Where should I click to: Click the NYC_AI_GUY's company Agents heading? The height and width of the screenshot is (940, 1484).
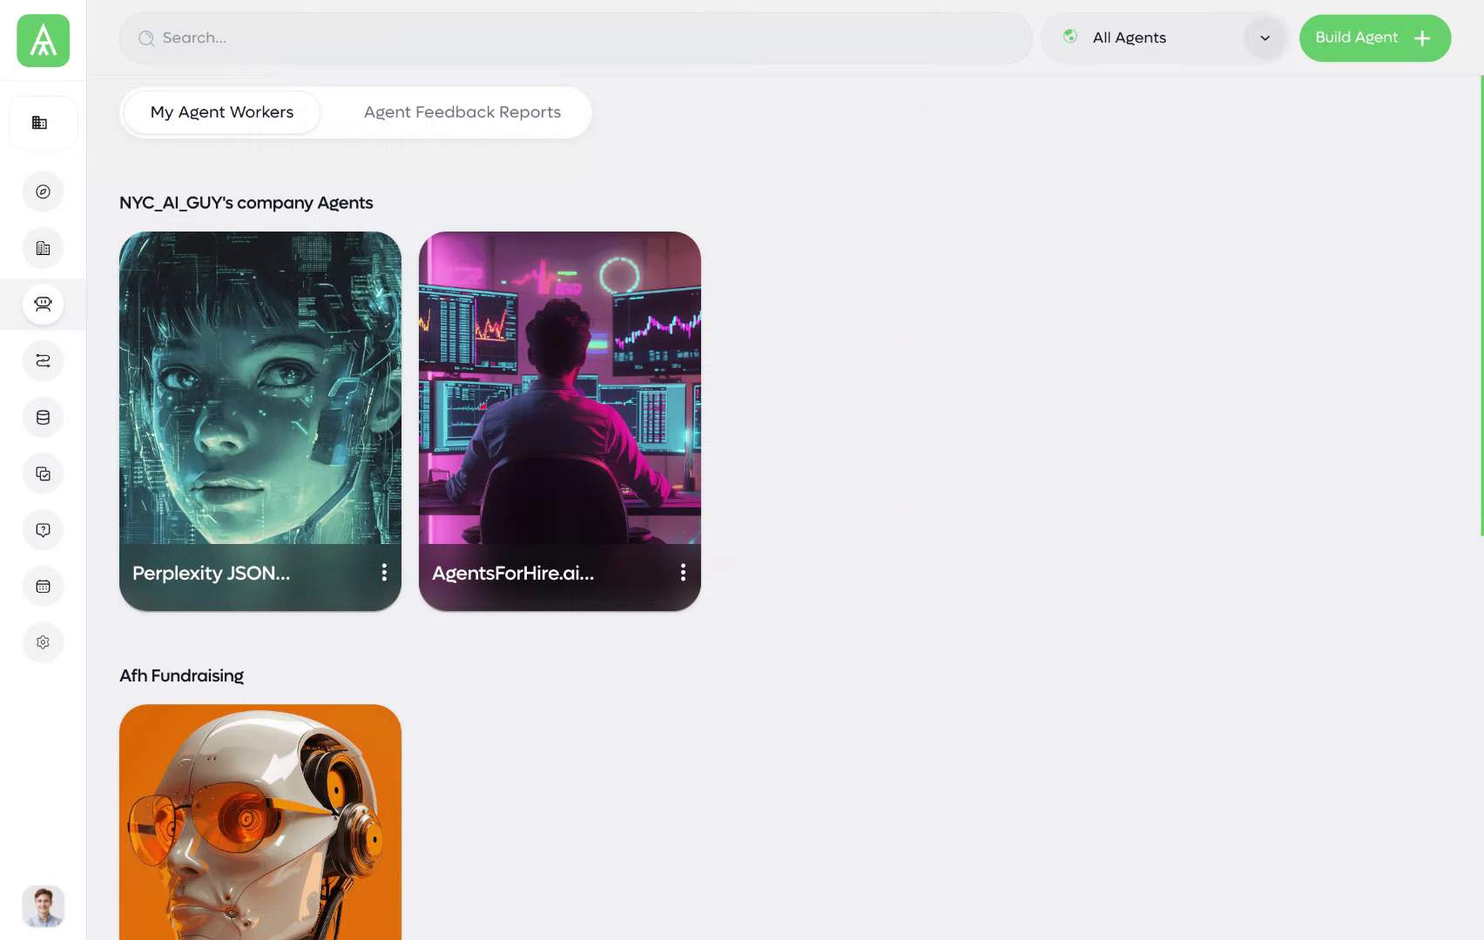click(x=246, y=203)
